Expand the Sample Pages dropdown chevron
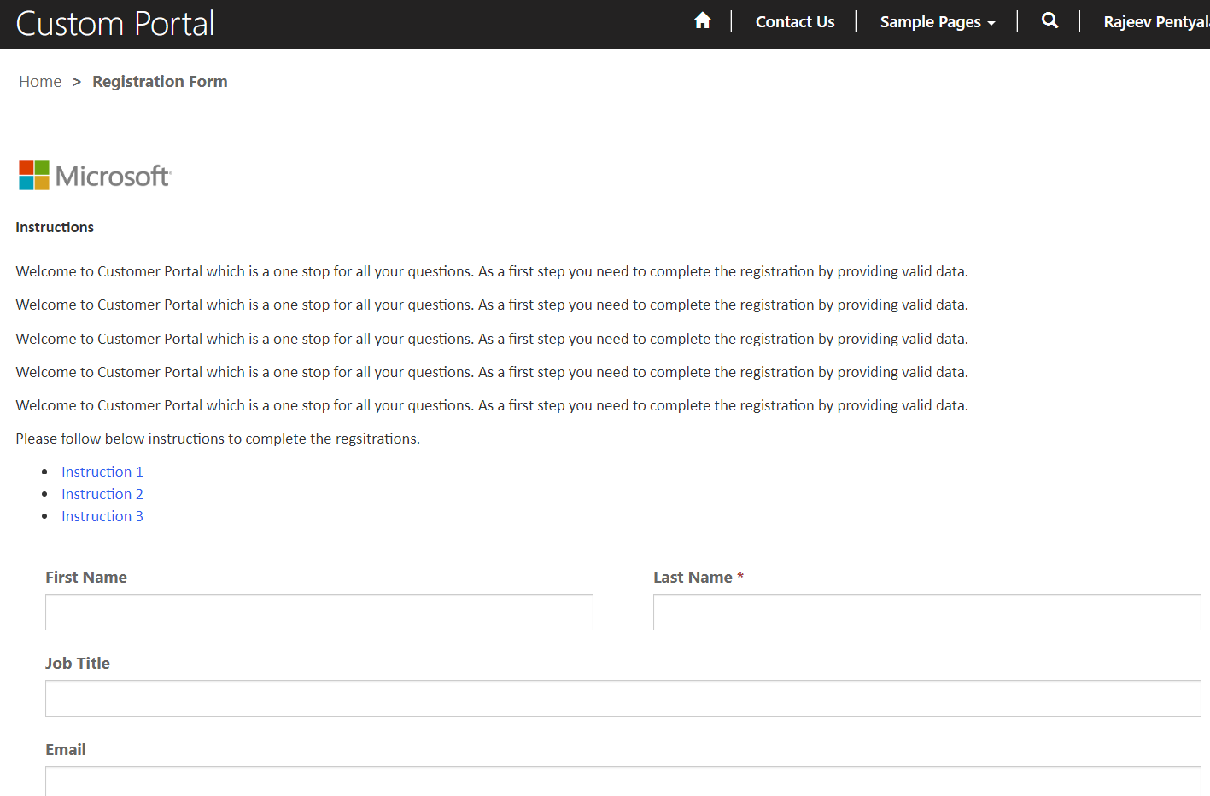The height and width of the screenshot is (796, 1210). pos(991,22)
